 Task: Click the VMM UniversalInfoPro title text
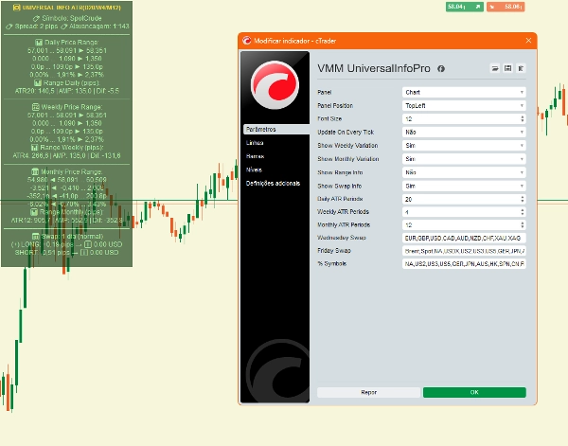[374, 68]
